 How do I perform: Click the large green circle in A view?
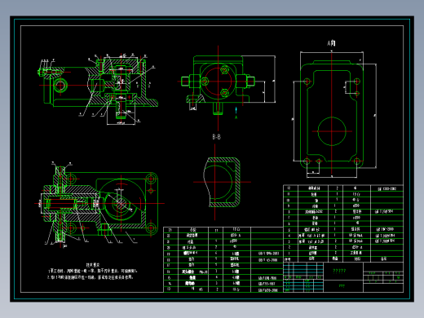(x=332, y=131)
